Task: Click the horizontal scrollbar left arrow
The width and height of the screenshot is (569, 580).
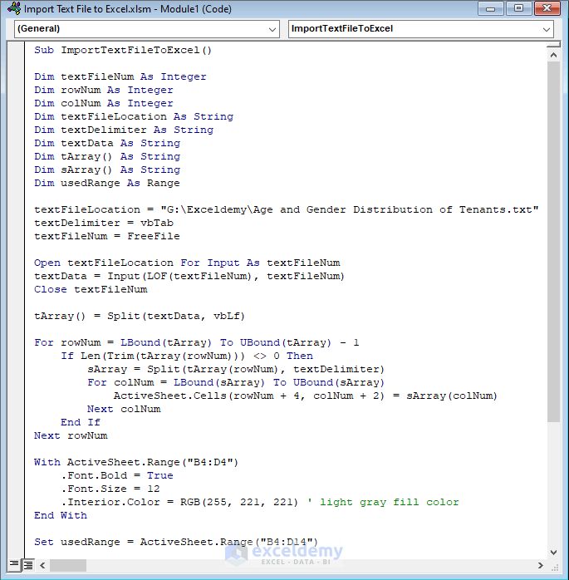Action: (x=42, y=565)
